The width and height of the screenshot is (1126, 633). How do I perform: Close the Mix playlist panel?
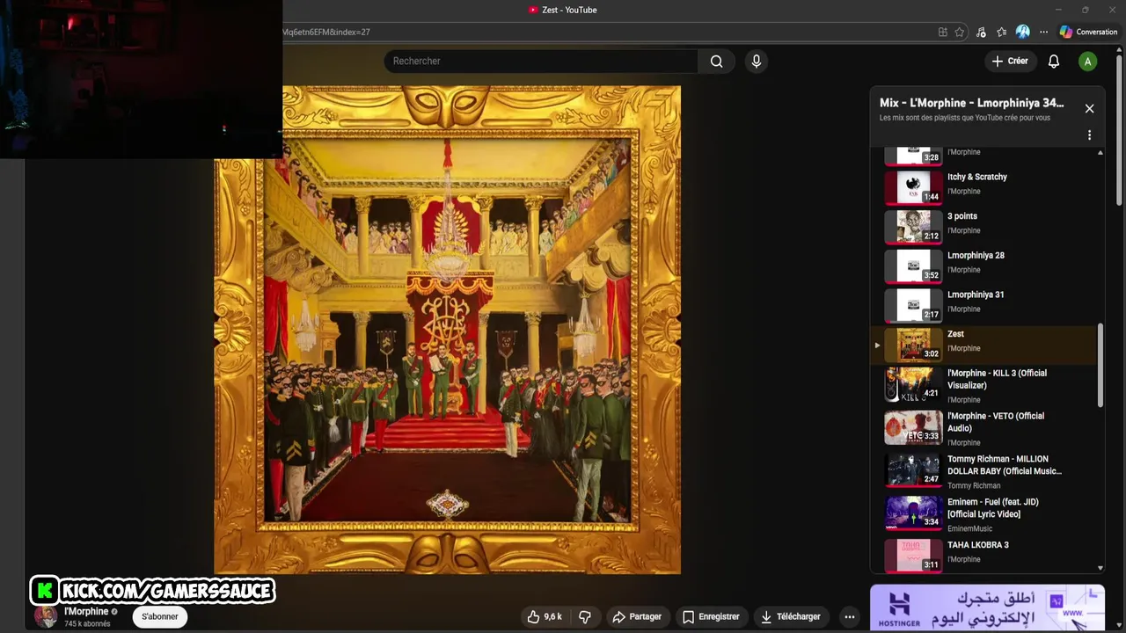click(1089, 108)
